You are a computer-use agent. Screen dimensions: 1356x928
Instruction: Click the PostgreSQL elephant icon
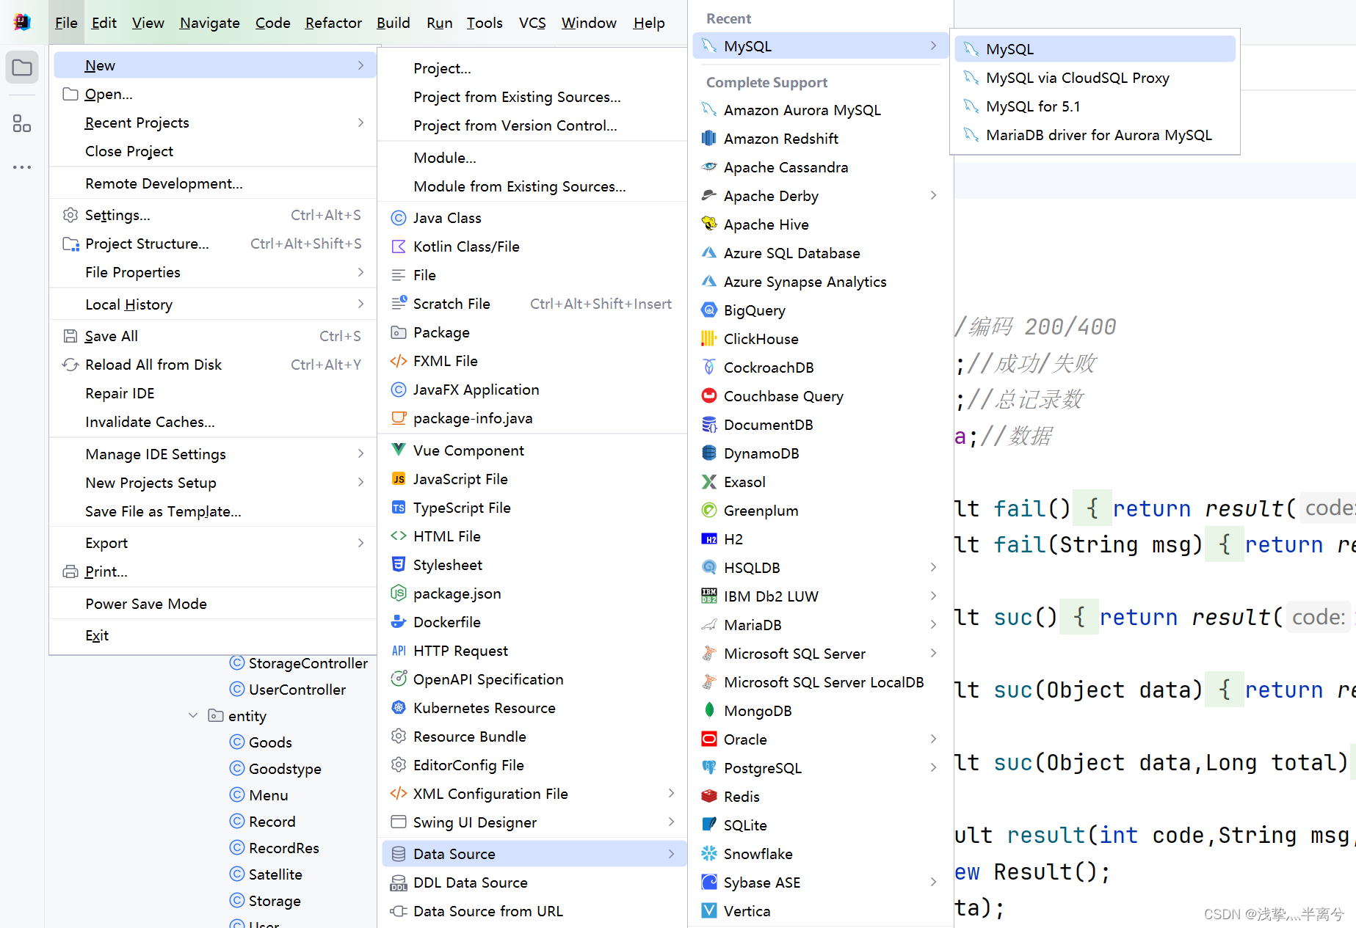tap(708, 768)
